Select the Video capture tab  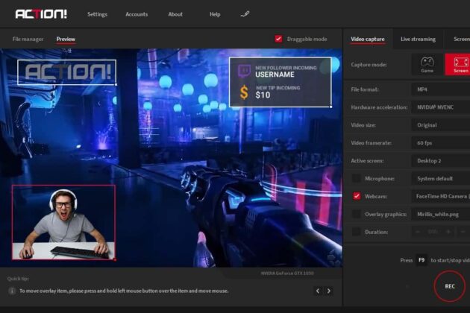pos(368,39)
